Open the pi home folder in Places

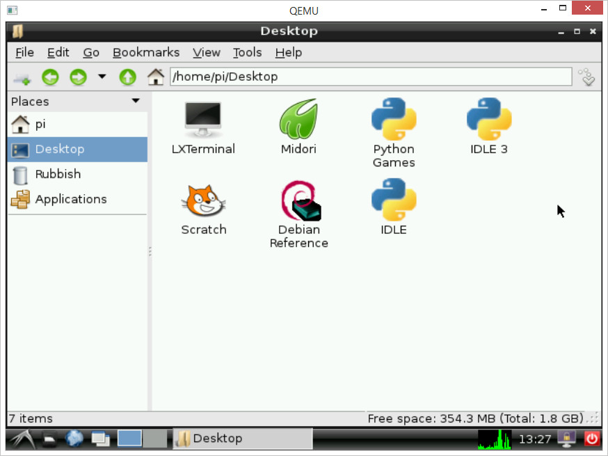(x=77, y=124)
